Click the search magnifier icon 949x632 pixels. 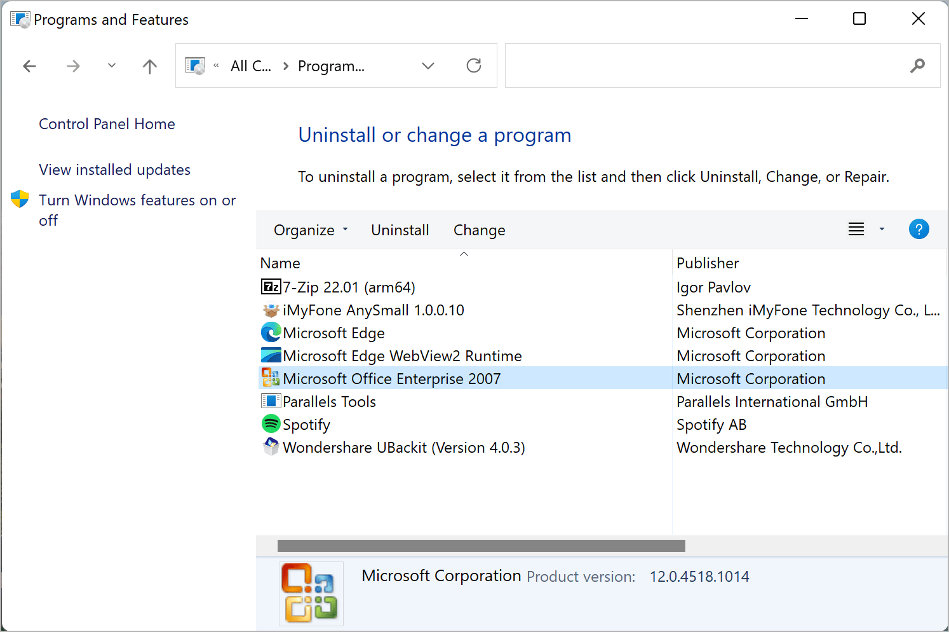[917, 65]
